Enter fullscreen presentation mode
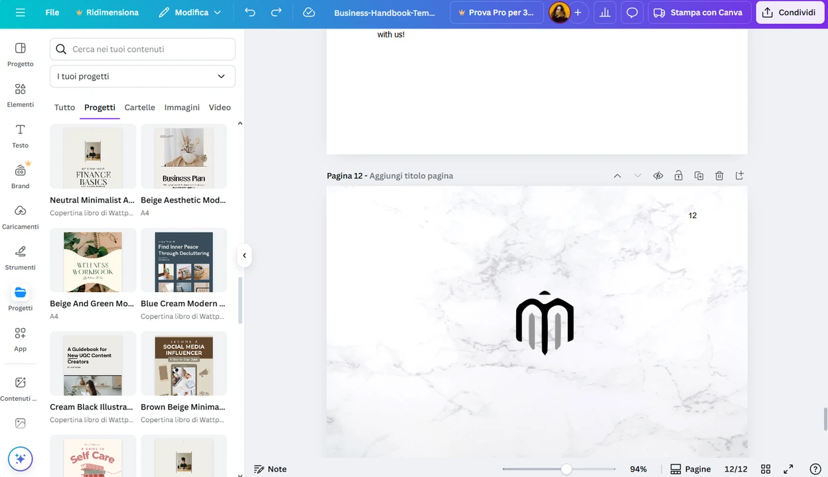 click(789, 469)
